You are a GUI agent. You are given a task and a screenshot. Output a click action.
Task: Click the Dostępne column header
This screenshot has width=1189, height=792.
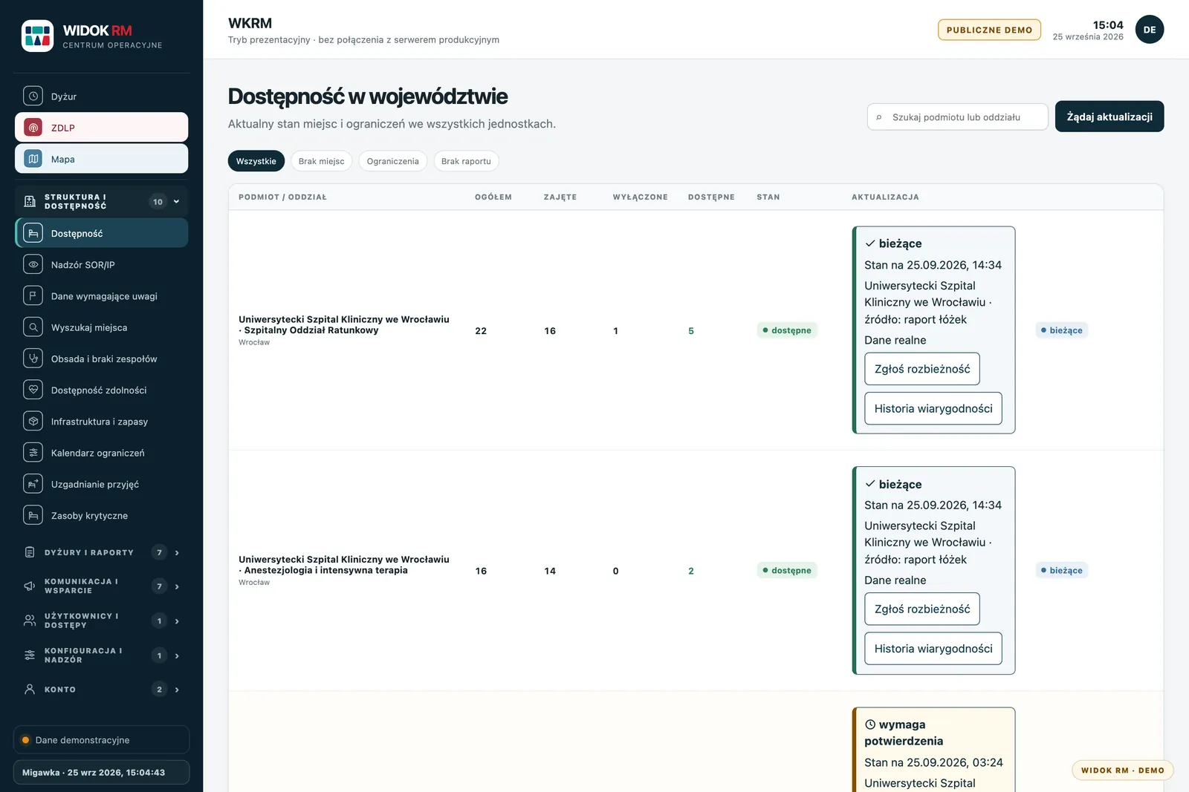[711, 197]
